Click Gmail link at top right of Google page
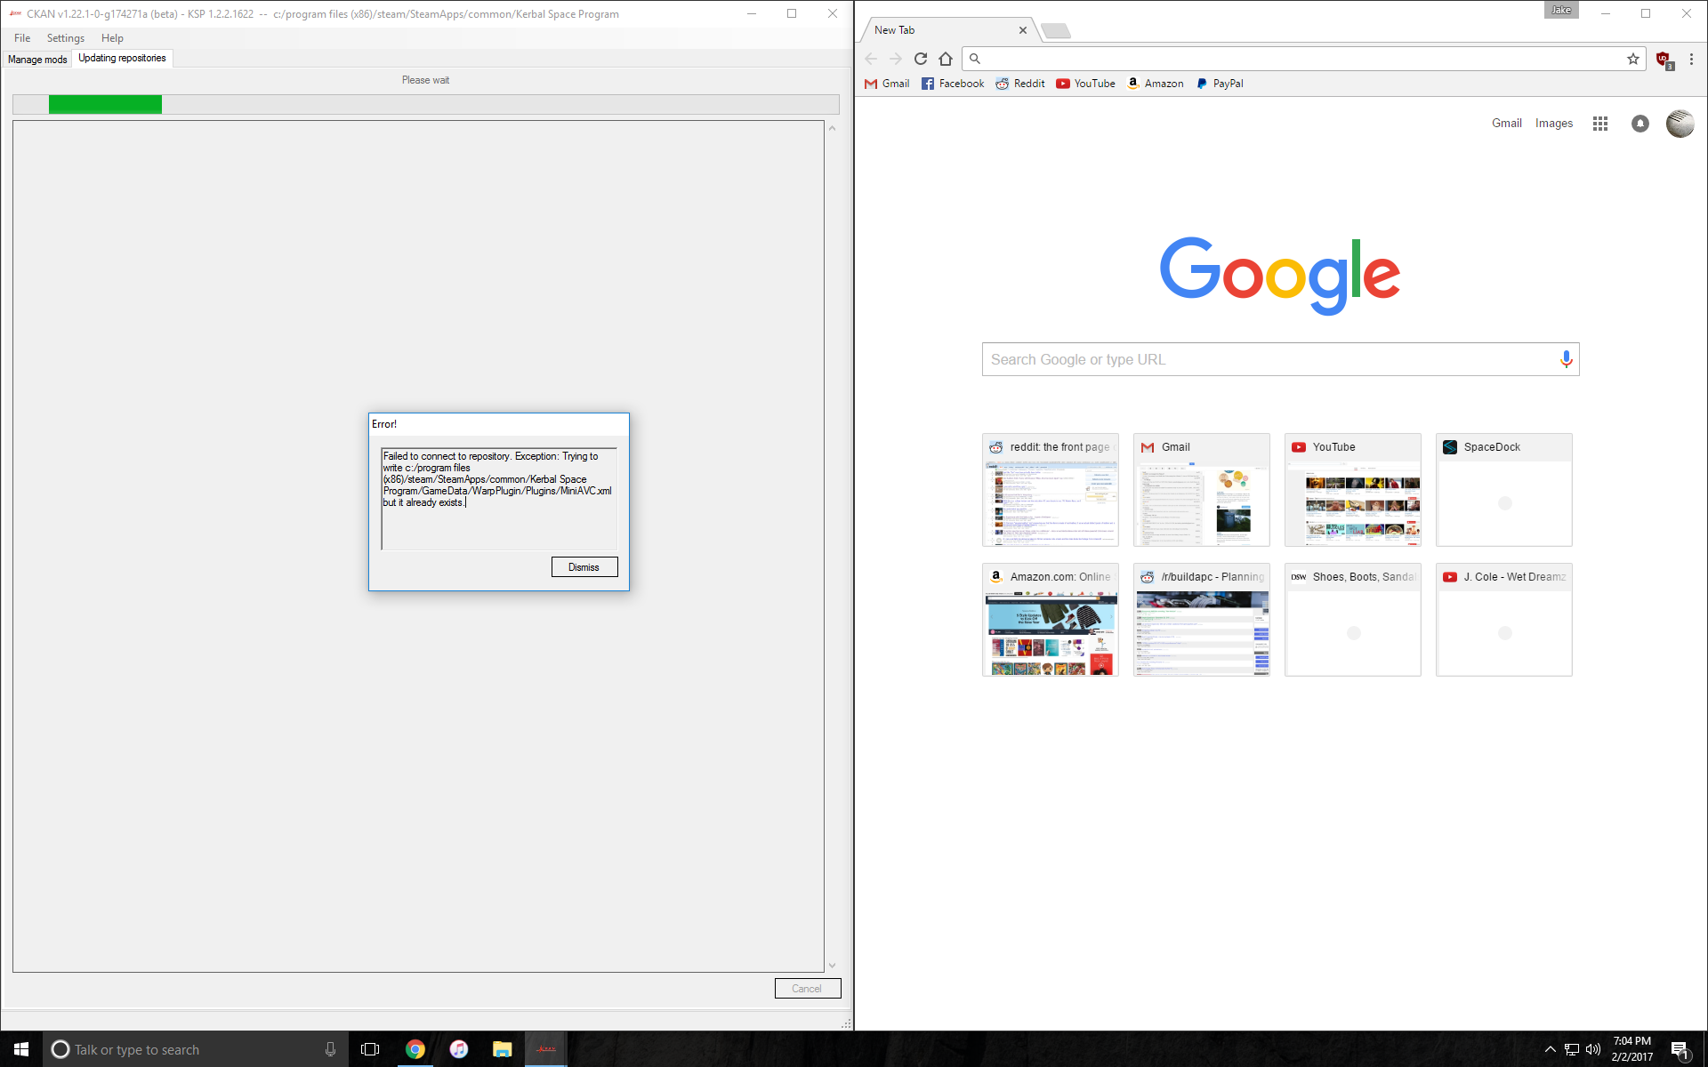 [x=1507, y=124]
